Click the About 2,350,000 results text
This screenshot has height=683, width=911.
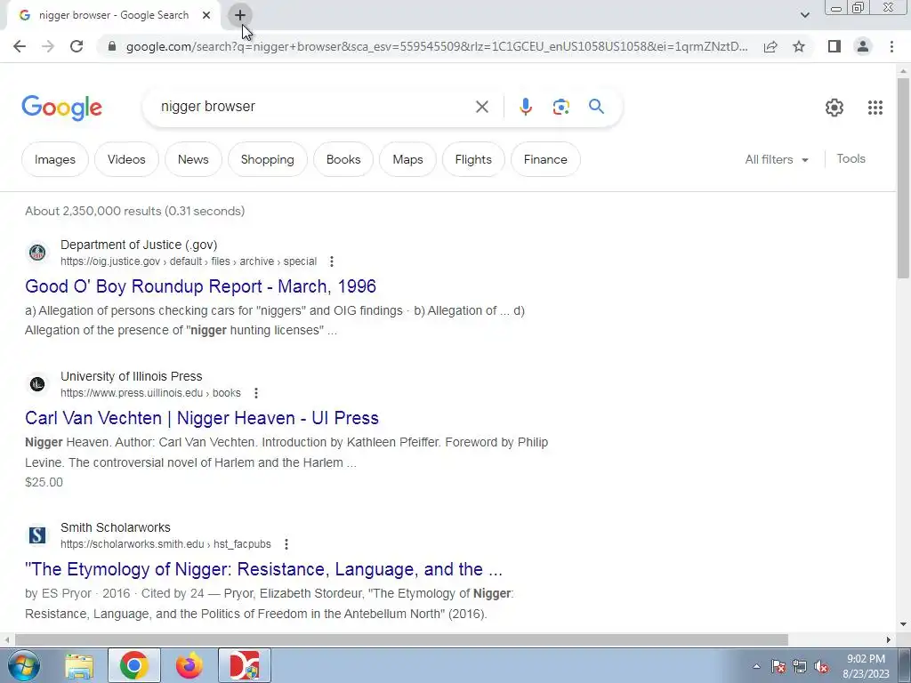[x=135, y=211]
